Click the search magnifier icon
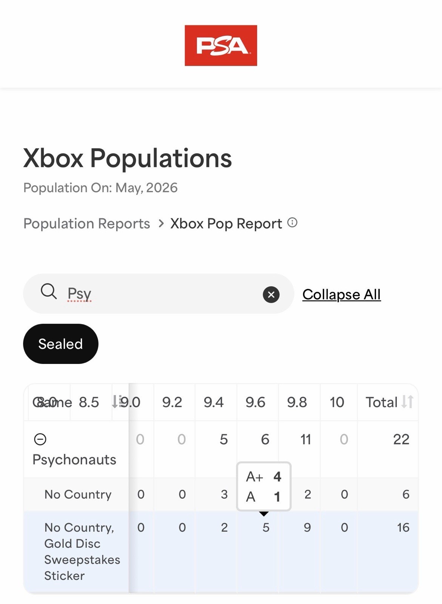The width and height of the screenshot is (442, 604). [x=49, y=292]
